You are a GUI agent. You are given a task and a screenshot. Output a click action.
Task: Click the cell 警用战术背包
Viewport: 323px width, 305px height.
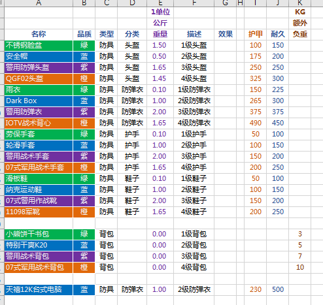39,257
